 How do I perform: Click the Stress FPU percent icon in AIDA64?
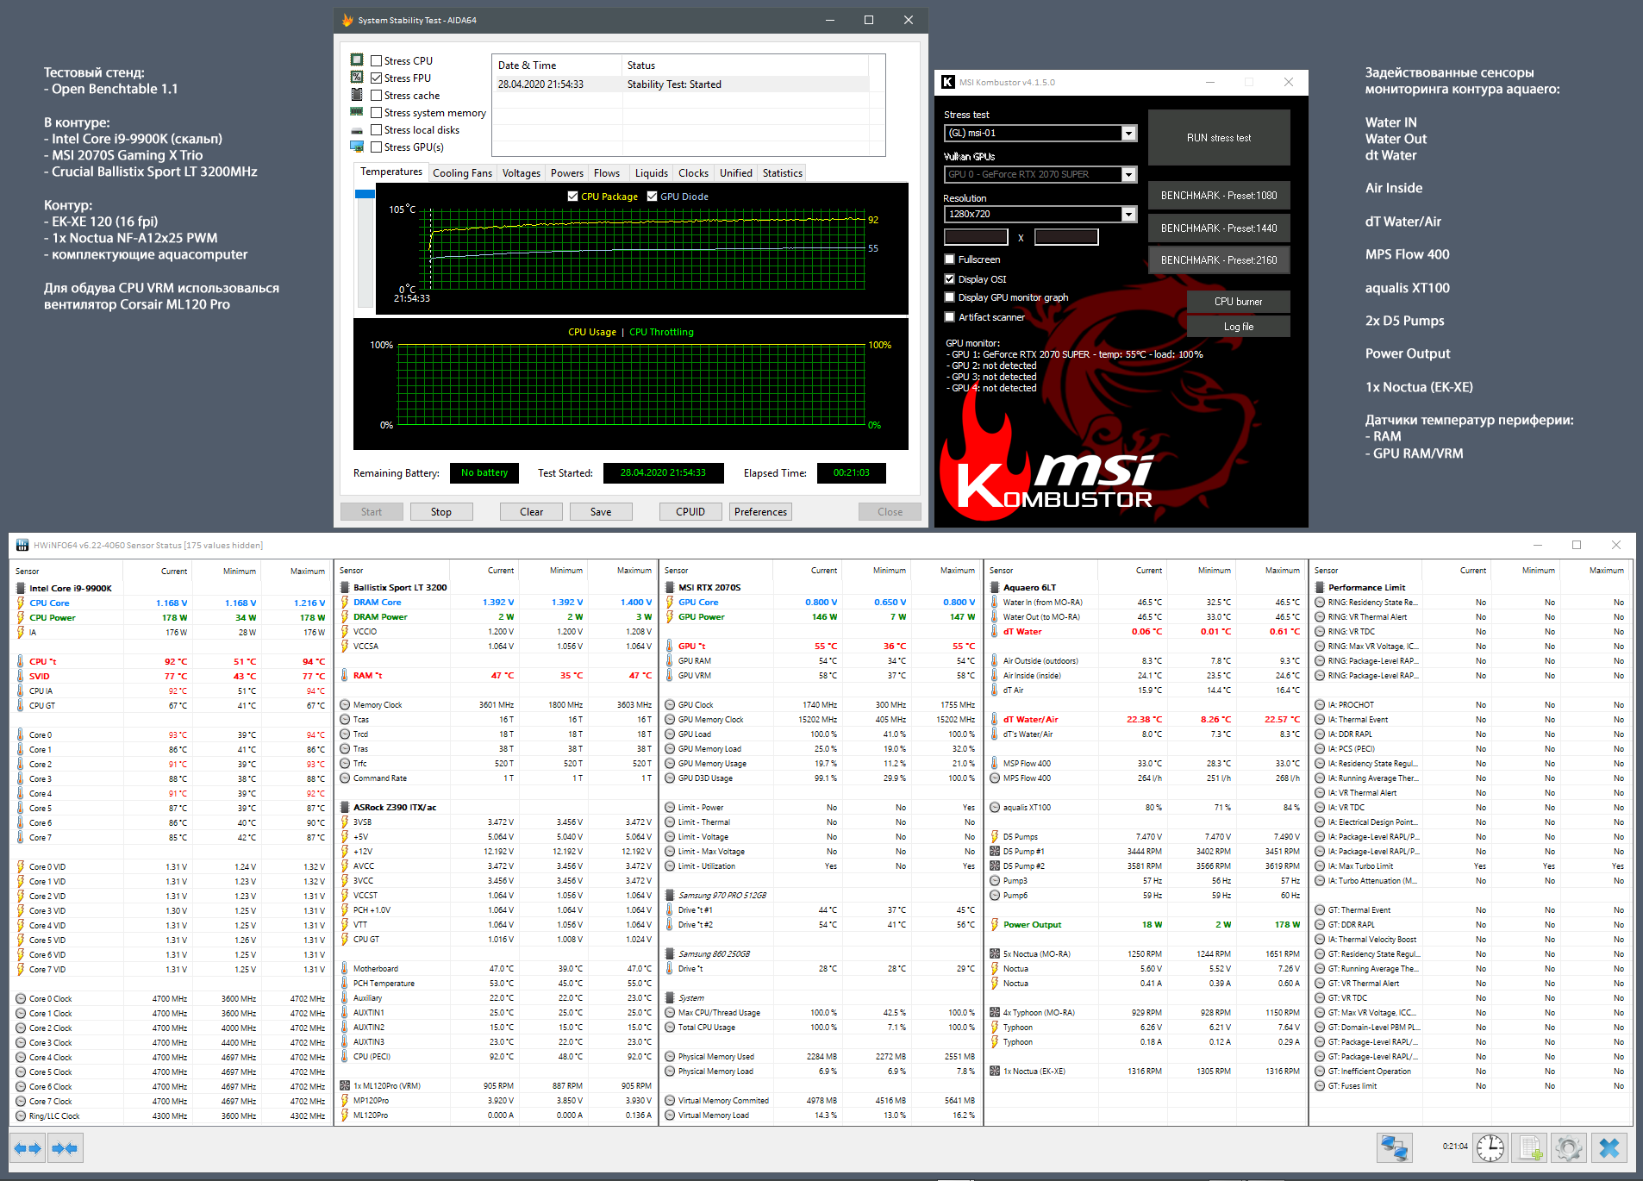coord(357,78)
